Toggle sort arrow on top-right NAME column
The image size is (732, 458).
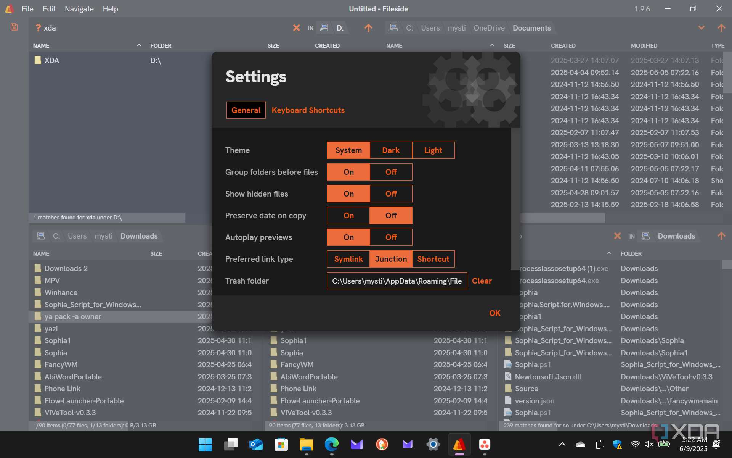[x=492, y=45]
